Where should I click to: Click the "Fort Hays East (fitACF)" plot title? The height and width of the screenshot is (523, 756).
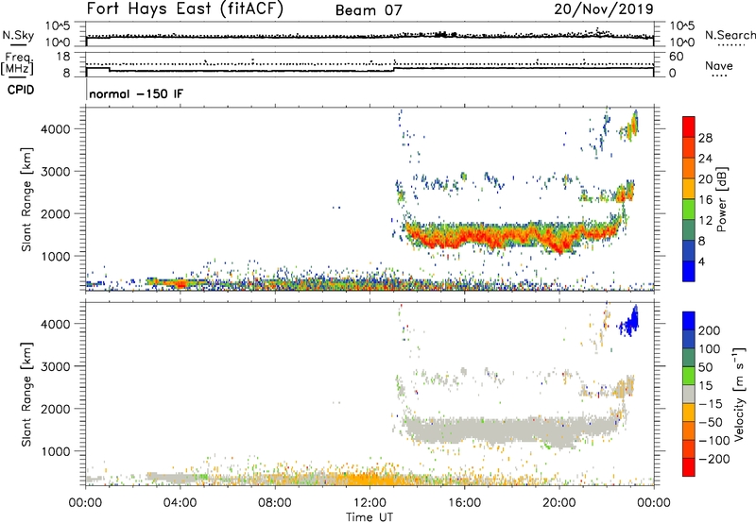[184, 8]
